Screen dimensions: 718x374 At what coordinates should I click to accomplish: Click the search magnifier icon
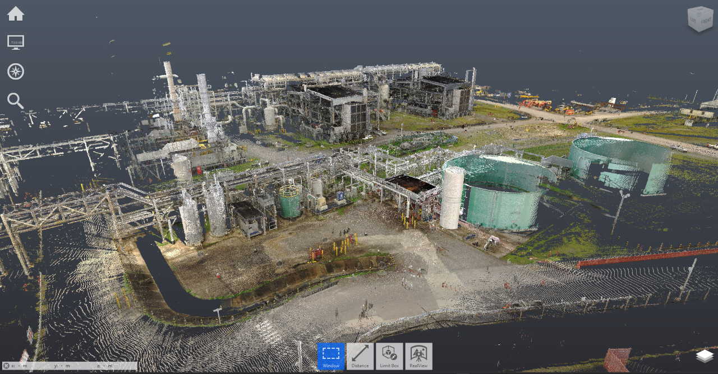[16, 101]
